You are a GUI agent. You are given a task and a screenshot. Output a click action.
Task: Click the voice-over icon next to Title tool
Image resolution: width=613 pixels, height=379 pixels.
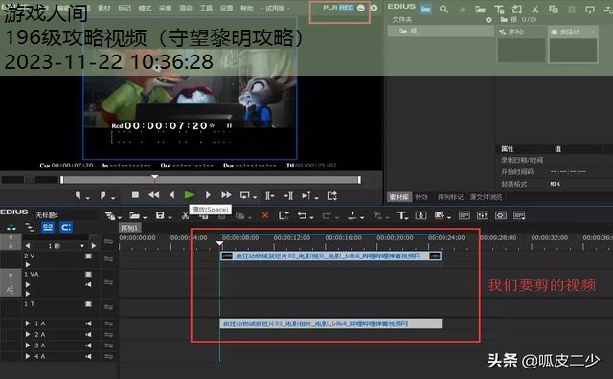pyautogui.click(x=420, y=215)
